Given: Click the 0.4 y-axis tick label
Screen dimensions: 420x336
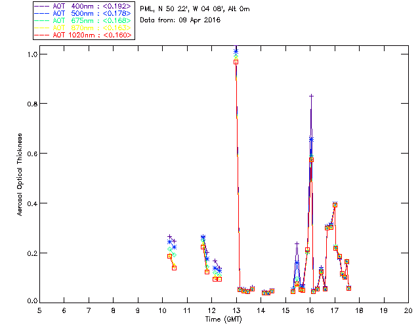Looking at the screenshot, I should pyautogui.click(x=32, y=203).
